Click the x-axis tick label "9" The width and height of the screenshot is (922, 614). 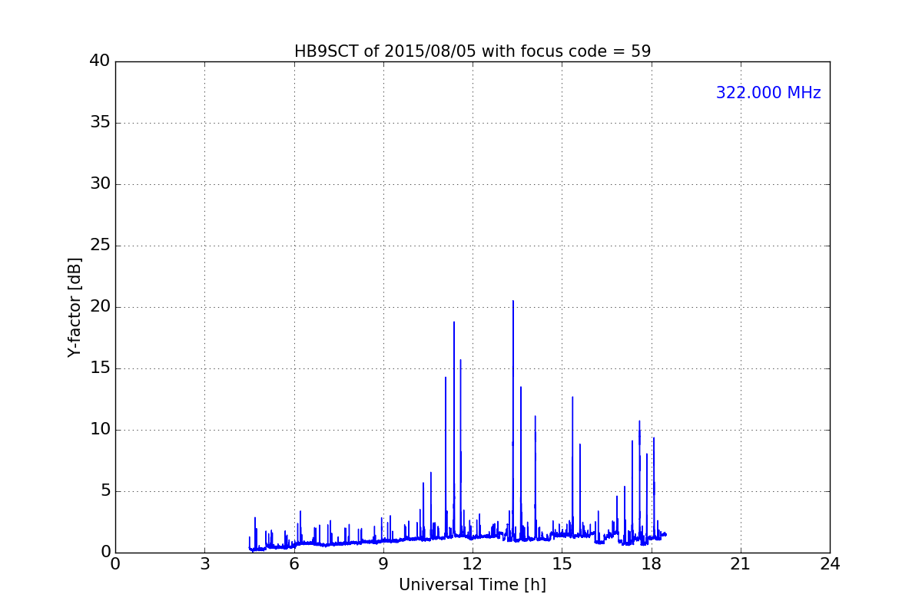[x=383, y=564]
